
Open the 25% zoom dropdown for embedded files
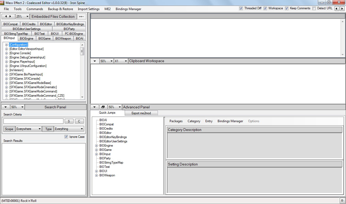22,16
